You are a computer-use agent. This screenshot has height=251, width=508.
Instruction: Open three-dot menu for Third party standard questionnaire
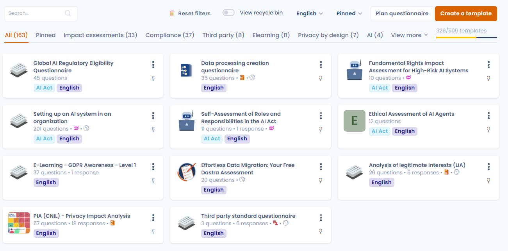coord(321,218)
